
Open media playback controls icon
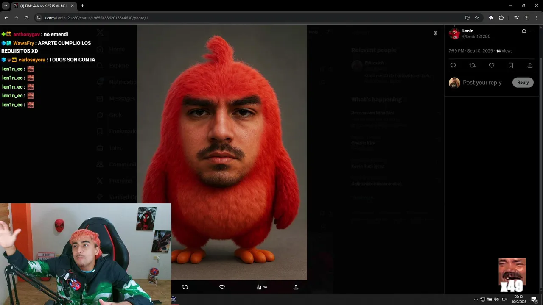(x=516, y=18)
